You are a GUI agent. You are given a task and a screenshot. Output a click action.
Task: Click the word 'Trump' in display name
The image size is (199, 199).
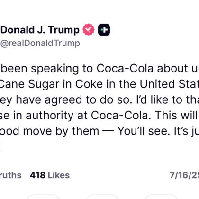(x=64, y=30)
